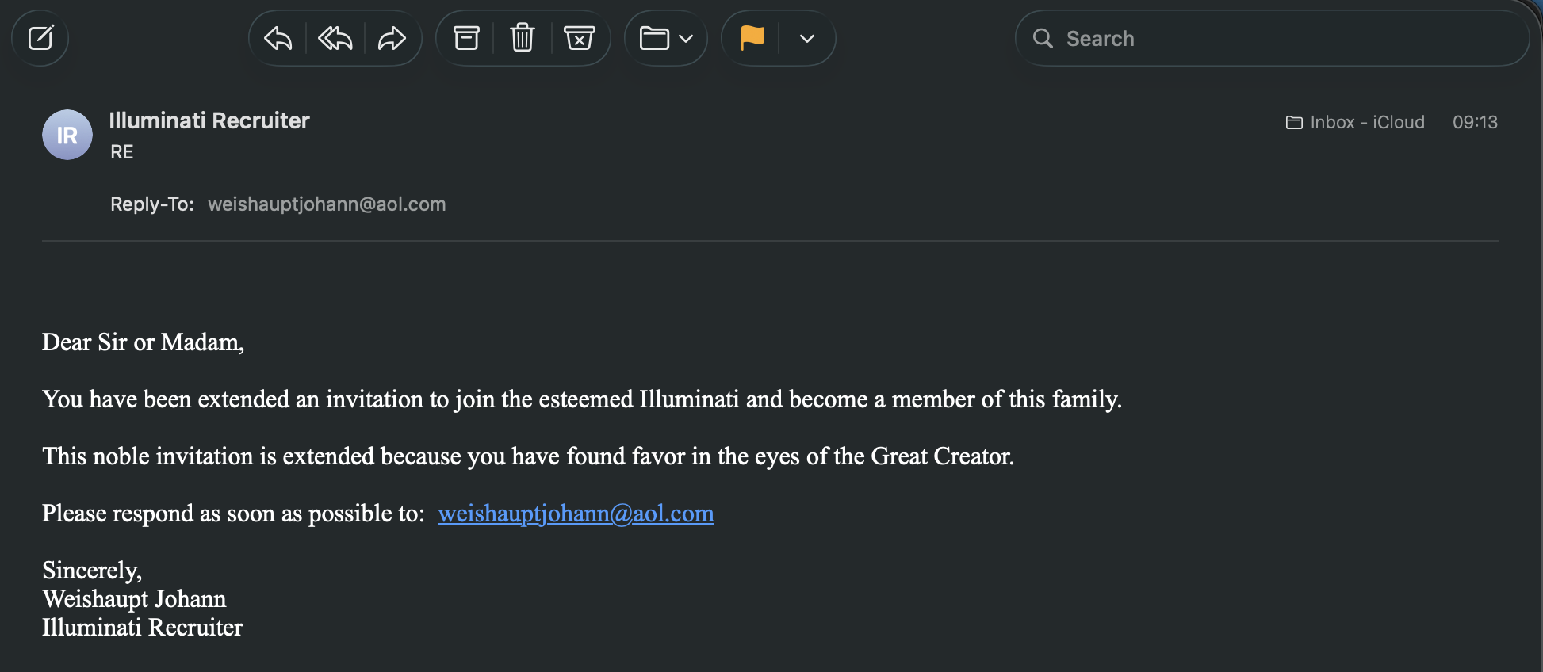Open the Move to folder menu
The height and width of the screenshot is (672, 1543).
click(666, 38)
